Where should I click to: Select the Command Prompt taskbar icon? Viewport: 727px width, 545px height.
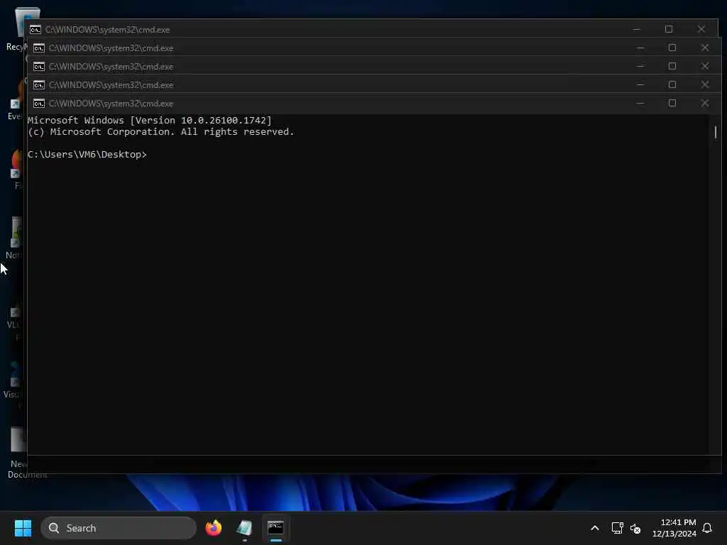(x=275, y=528)
